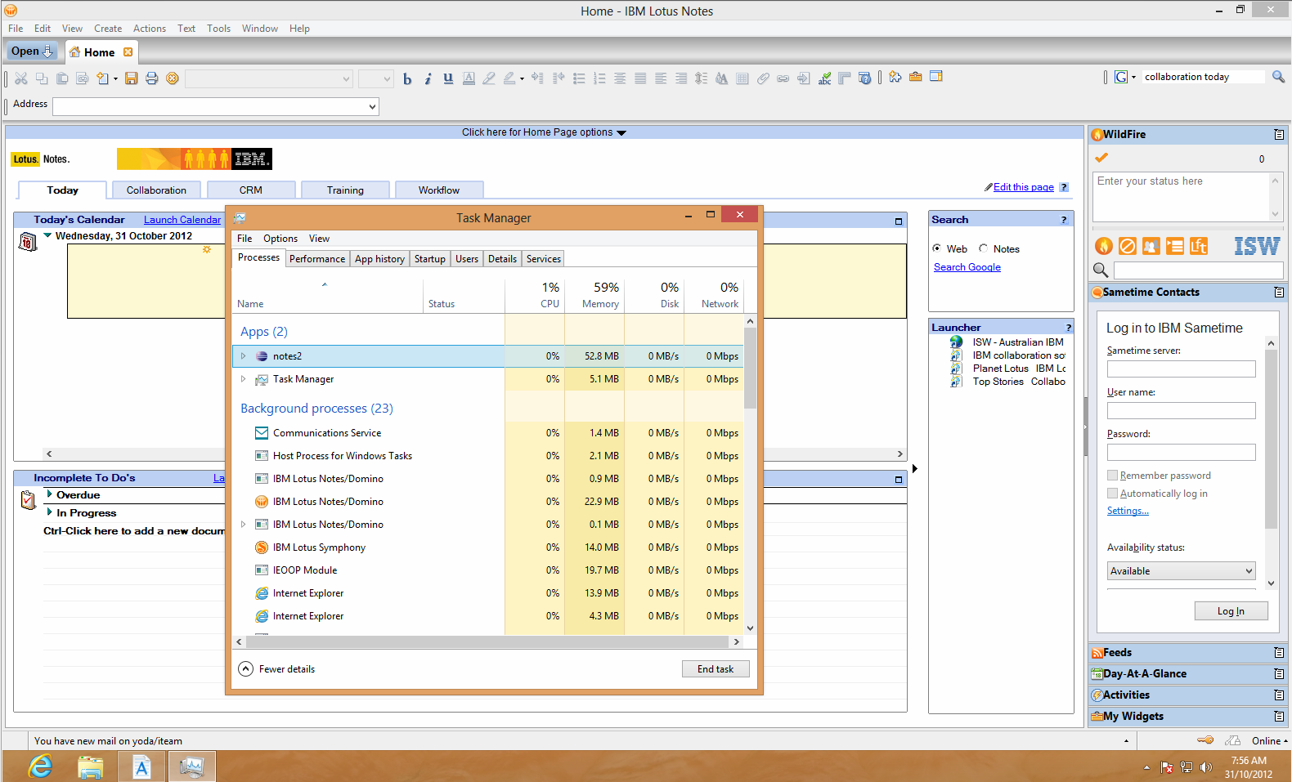The height and width of the screenshot is (782, 1292).
Task: Select the Notes search radio button
Action: click(x=983, y=248)
